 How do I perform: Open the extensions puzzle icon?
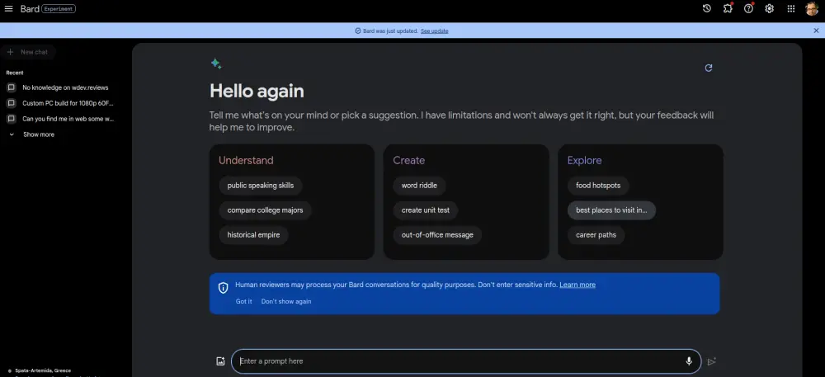(x=728, y=8)
